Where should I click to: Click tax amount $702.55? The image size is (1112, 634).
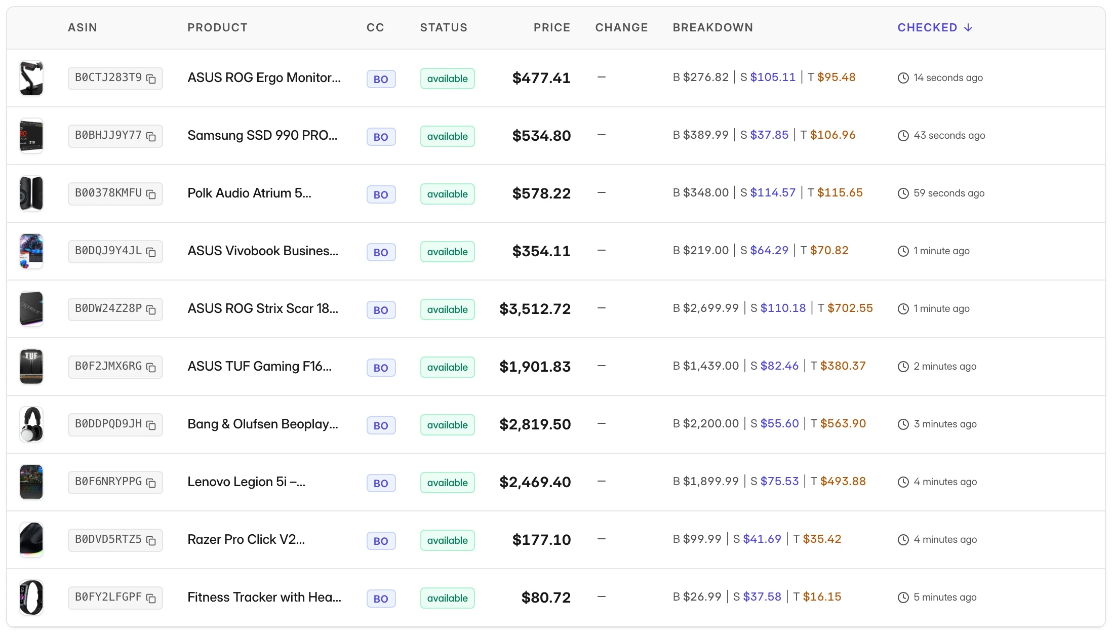(x=850, y=308)
